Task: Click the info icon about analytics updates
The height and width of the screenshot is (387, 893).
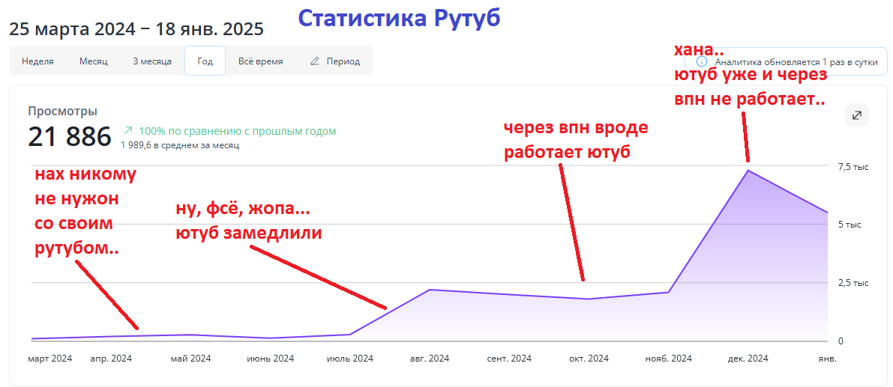Action: tap(703, 62)
